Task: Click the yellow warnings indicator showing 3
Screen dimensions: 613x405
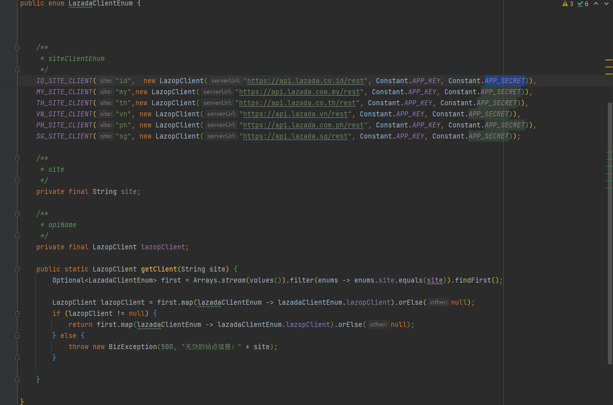Action: click(x=568, y=4)
